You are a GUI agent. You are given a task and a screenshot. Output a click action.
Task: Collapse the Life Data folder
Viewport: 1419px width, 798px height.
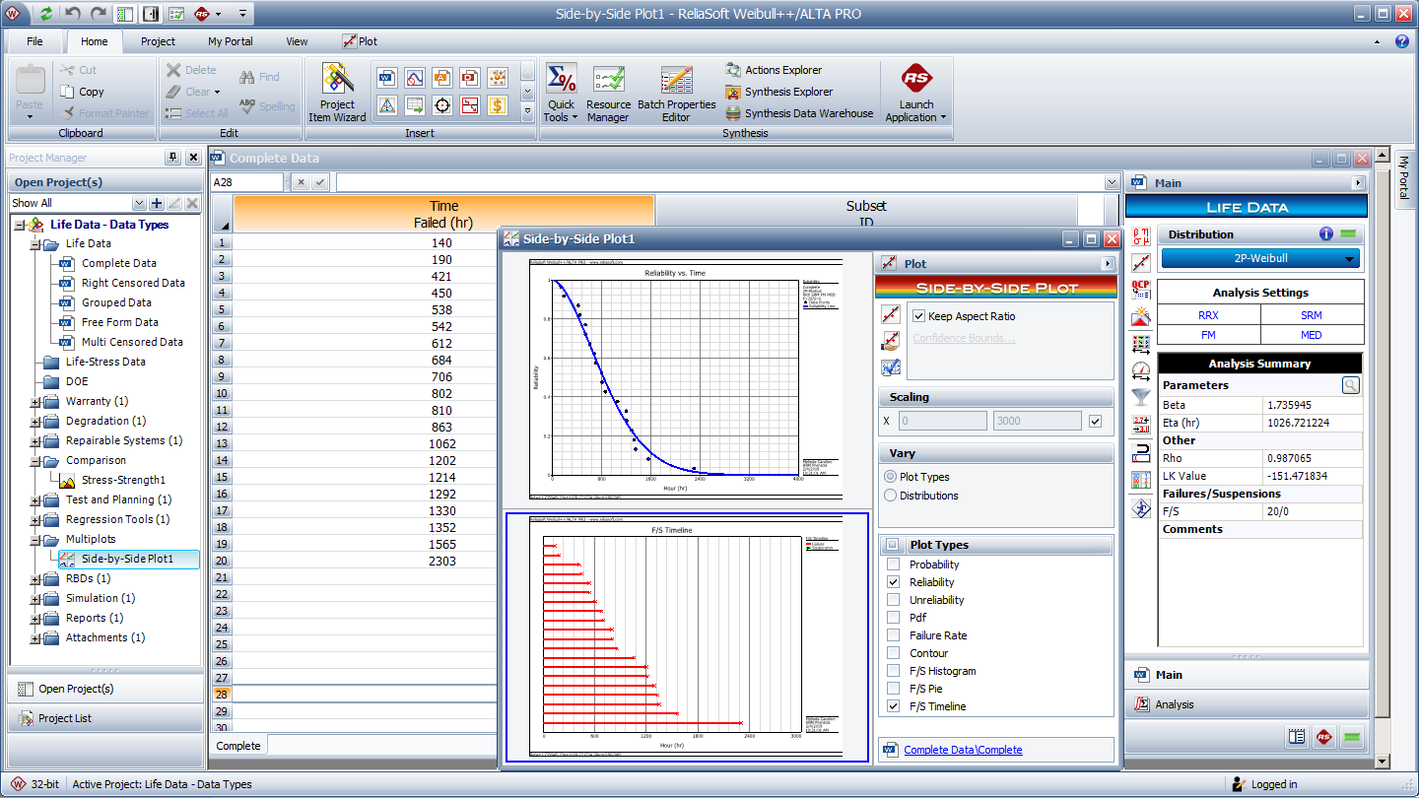click(35, 244)
